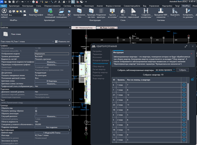
Task: Click 'ID Квартиры' Цветовая схема button
Action: [x=52, y=81]
